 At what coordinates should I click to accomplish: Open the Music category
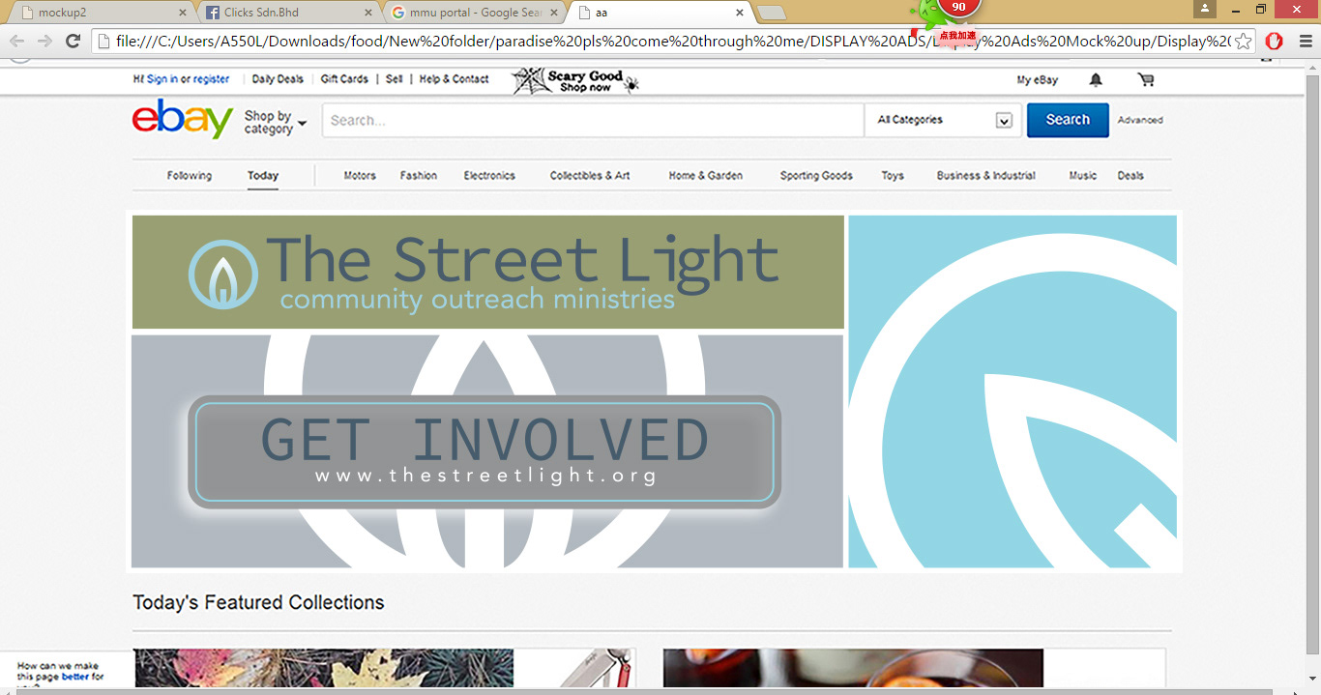[1083, 175]
